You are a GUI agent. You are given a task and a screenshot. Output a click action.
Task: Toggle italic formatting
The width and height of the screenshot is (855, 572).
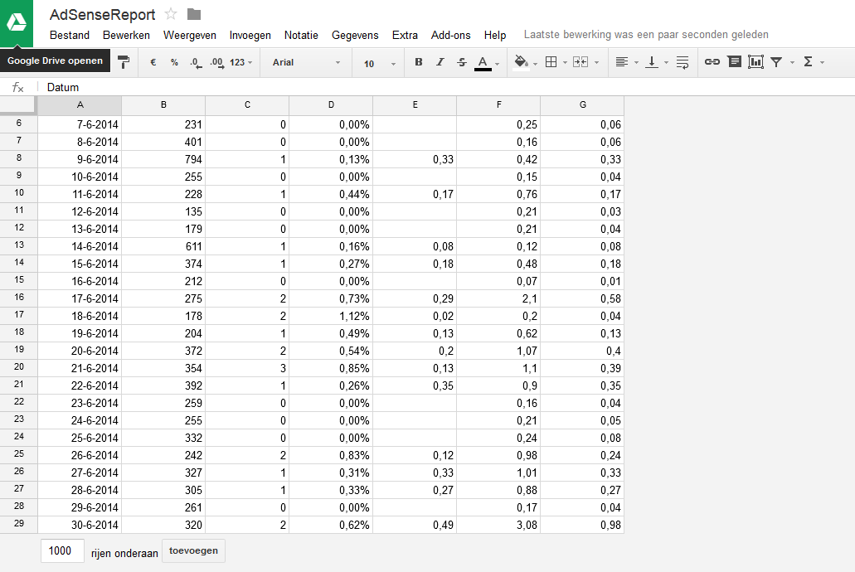click(x=440, y=61)
